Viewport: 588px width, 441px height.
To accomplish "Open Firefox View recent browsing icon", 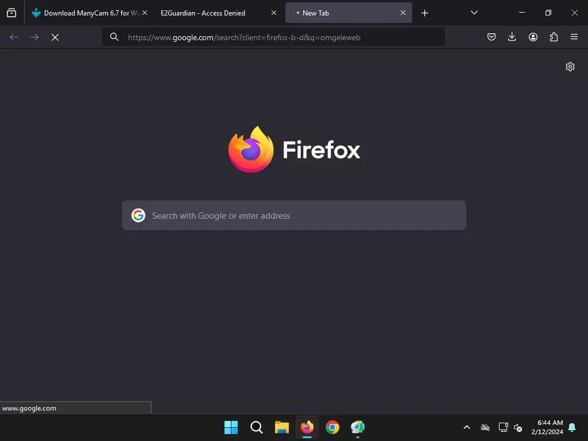I will [11, 13].
